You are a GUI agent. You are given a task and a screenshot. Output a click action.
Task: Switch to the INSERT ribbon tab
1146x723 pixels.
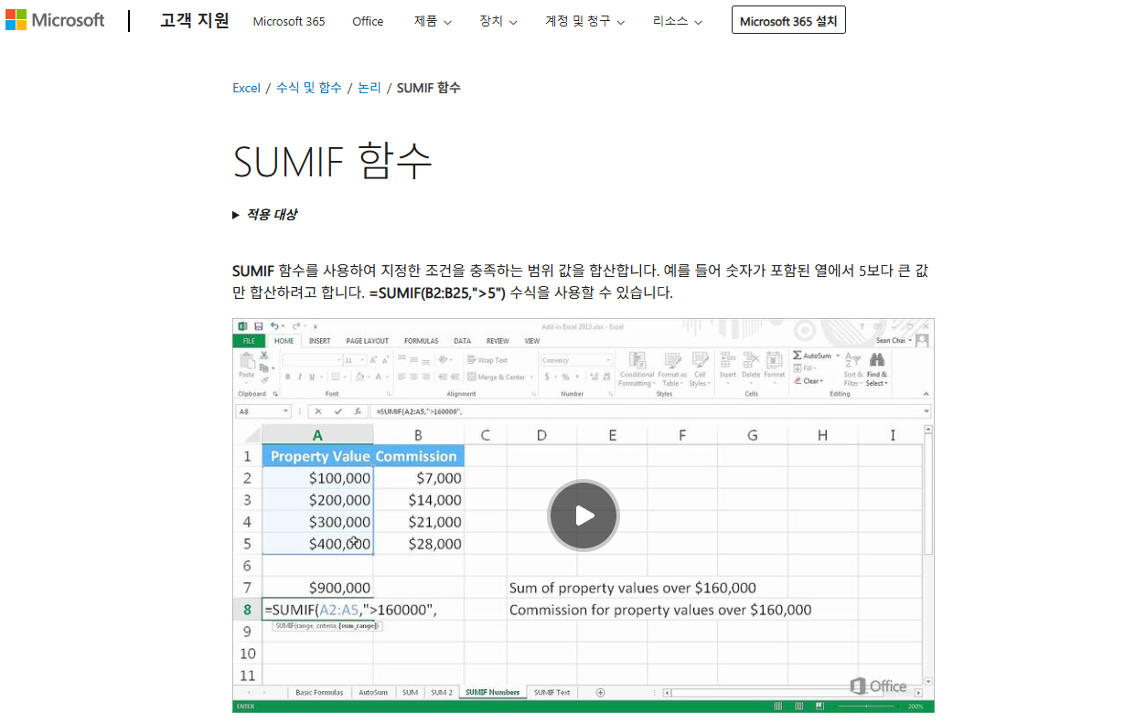pyautogui.click(x=319, y=341)
